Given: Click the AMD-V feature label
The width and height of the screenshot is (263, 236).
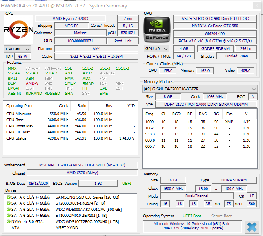Looking at the screenshot, I should [32, 83].
